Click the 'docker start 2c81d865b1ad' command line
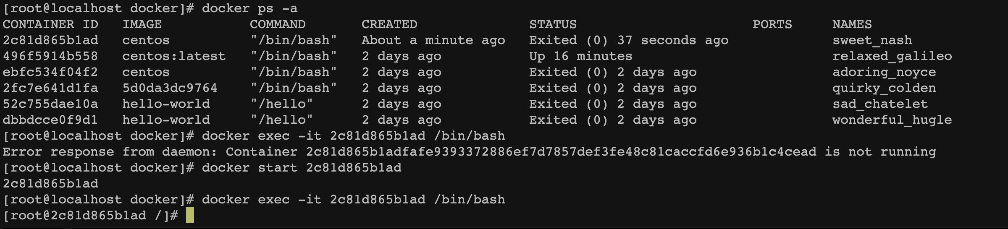The height and width of the screenshot is (229, 1008). click(302, 168)
